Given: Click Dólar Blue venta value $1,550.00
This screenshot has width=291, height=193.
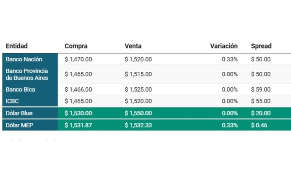Looking at the screenshot, I should pos(138,113).
